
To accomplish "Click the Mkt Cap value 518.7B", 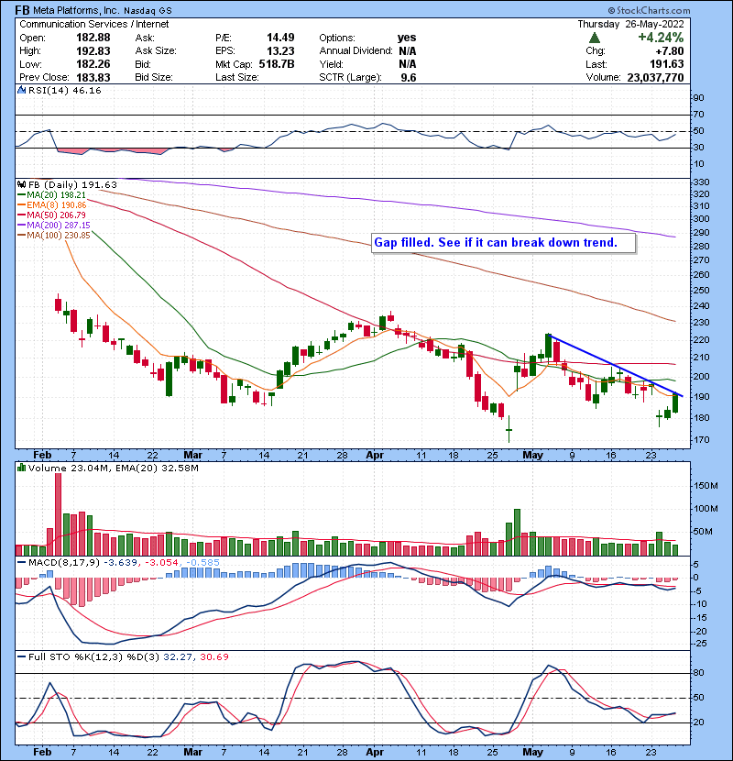I will [277, 64].
